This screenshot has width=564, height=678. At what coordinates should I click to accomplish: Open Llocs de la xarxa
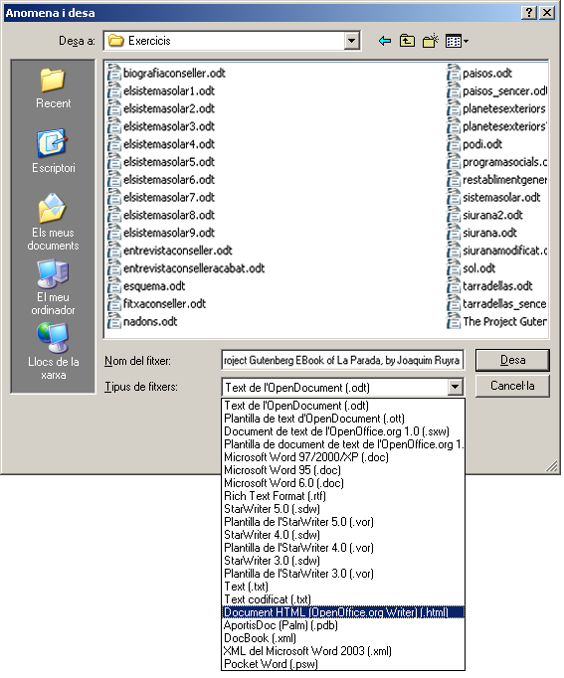click(x=53, y=352)
